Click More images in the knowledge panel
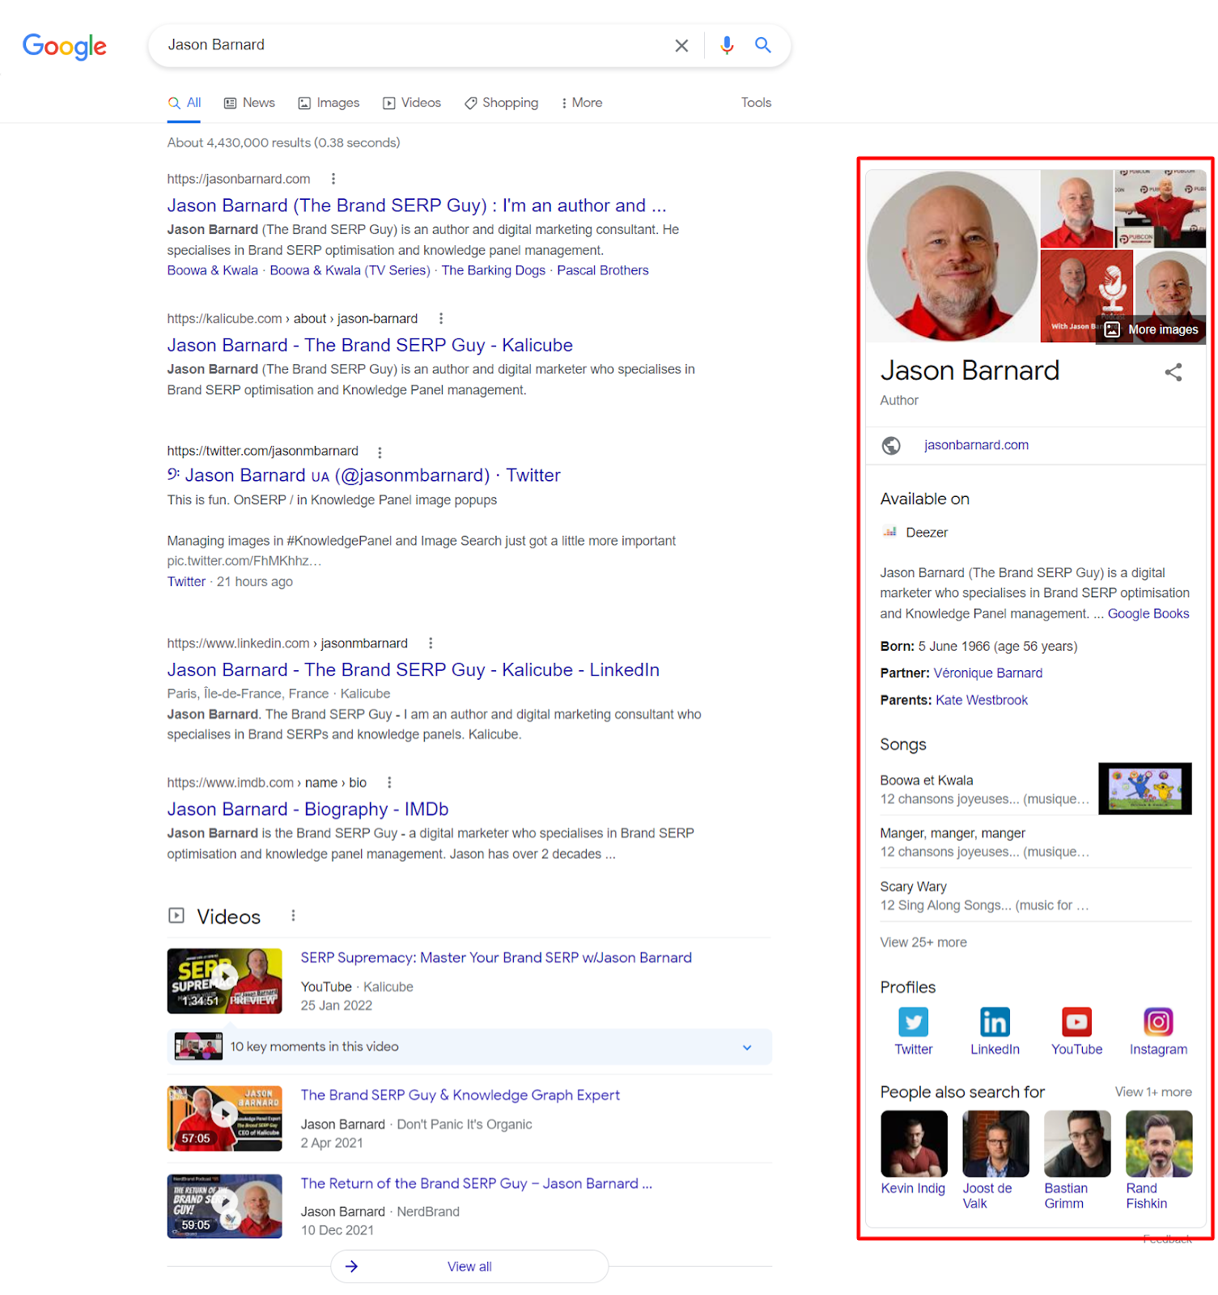 pos(1151,329)
